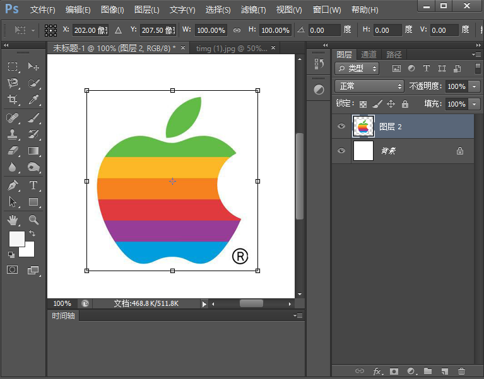Open the 类型 layer filter dropdown
This screenshot has height=379, width=484.
click(x=357, y=69)
